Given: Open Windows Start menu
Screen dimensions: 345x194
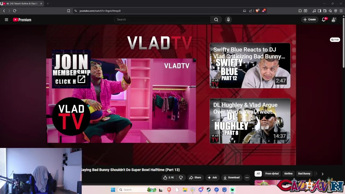Looking at the screenshot, I should click(113, 190).
